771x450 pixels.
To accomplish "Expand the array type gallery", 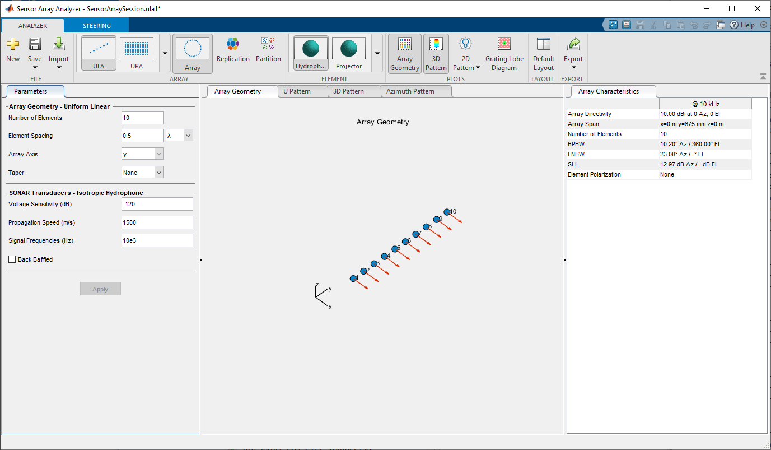I will coord(165,53).
